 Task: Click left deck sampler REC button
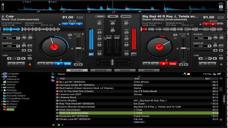[x=30, y=46]
